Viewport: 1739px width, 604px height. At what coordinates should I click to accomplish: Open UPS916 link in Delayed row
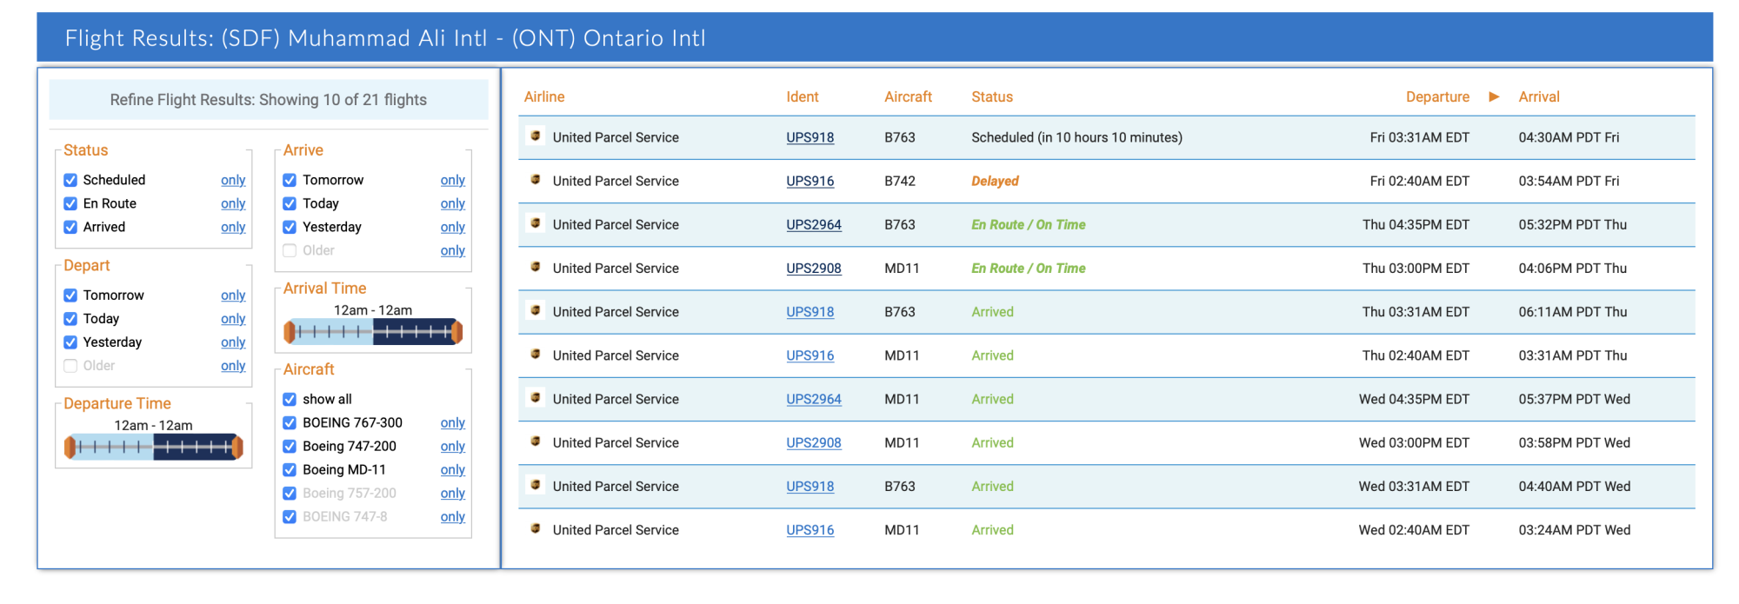[x=810, y=181]
